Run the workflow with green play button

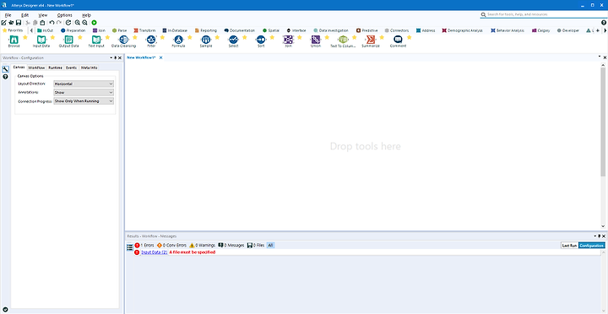94,23
